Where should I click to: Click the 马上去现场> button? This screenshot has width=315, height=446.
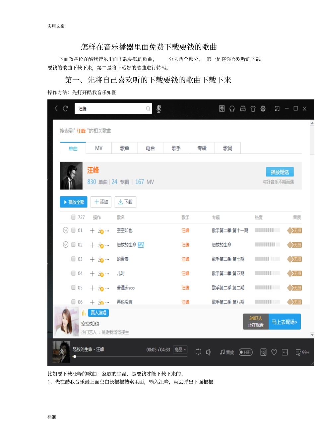284,322
